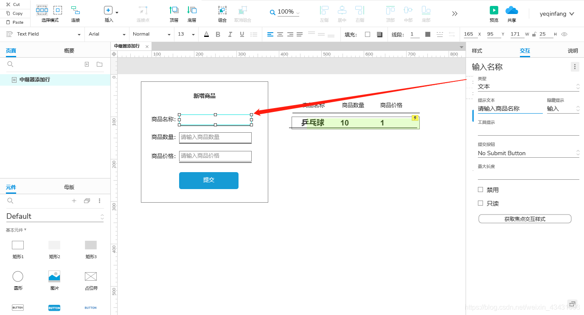This screenshot has height=315, width=584.
Task: Click the Cut scissors command
Action: [x=13, y=4]
